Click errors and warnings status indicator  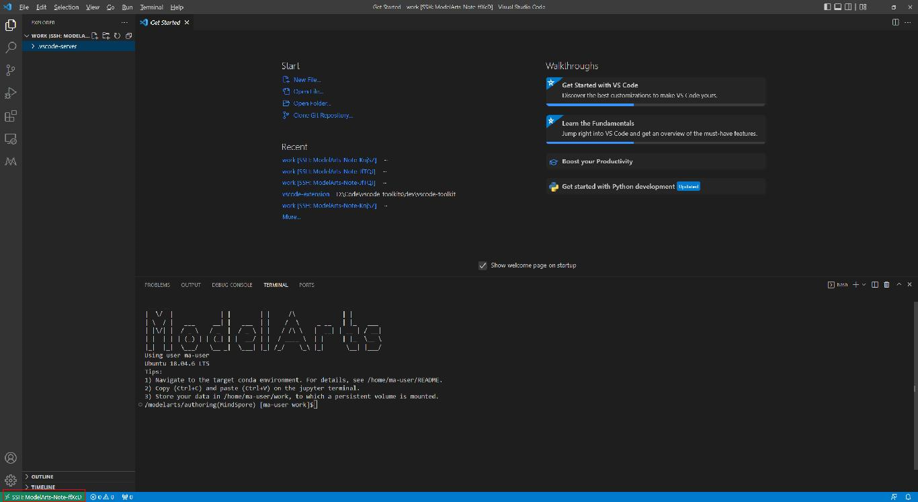coord(103,497)
